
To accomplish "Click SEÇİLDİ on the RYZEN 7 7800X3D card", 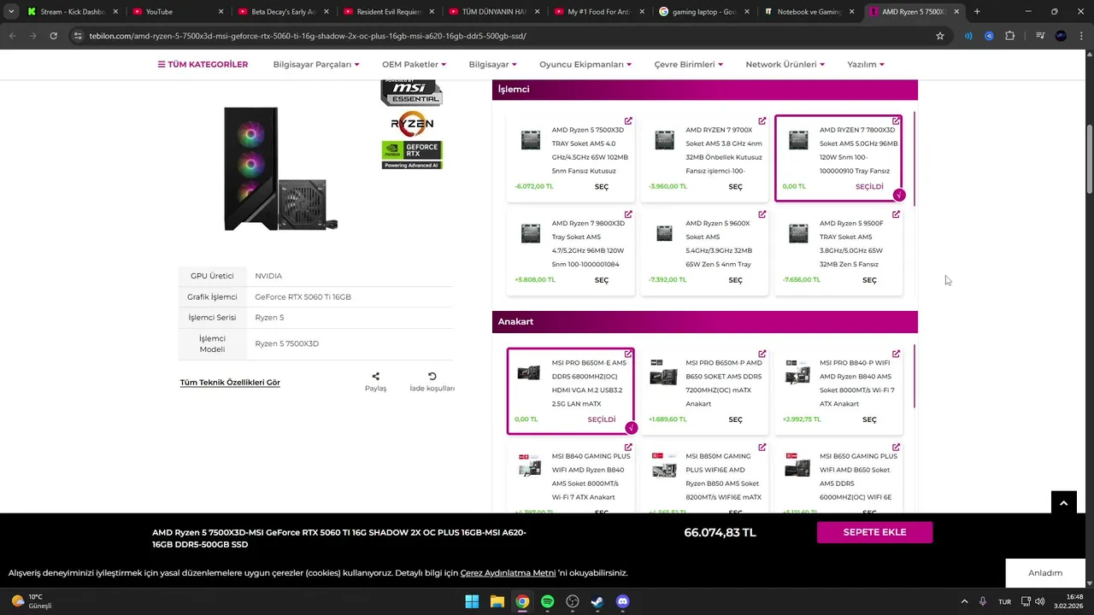I will click(869, 186).
